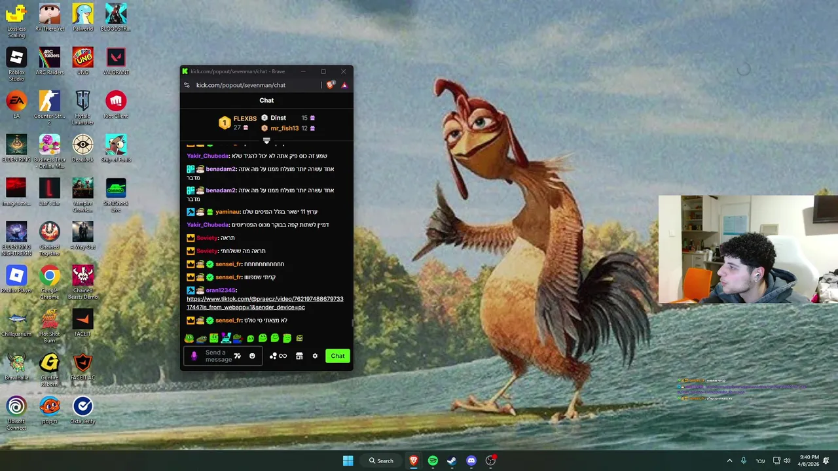Click username yaminau in chat
This screenshot has height=471, width=838.
coord(227,211)
